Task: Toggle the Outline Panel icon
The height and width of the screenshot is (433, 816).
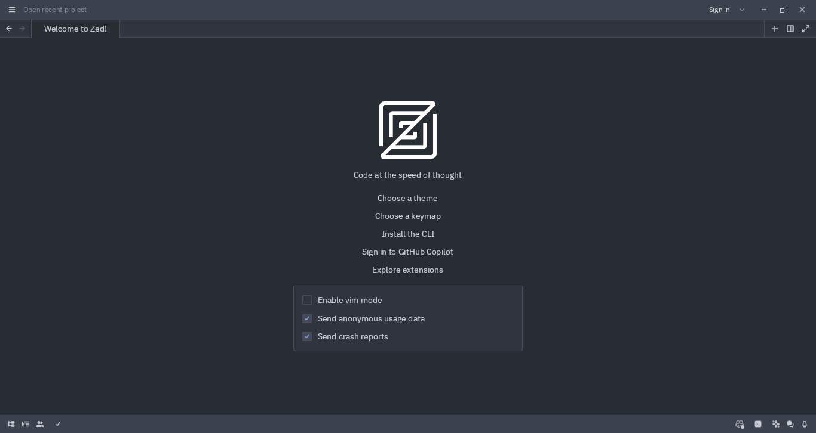Action: click(x=26, y=424)
